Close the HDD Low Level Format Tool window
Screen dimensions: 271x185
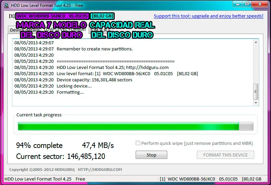[260, 4]
